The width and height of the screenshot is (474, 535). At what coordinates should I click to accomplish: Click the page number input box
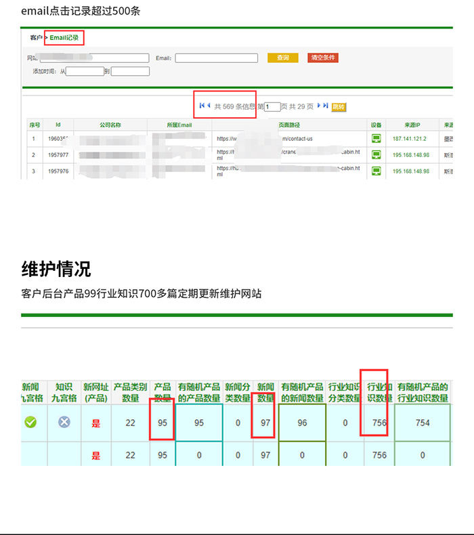[x=272, y=107]
